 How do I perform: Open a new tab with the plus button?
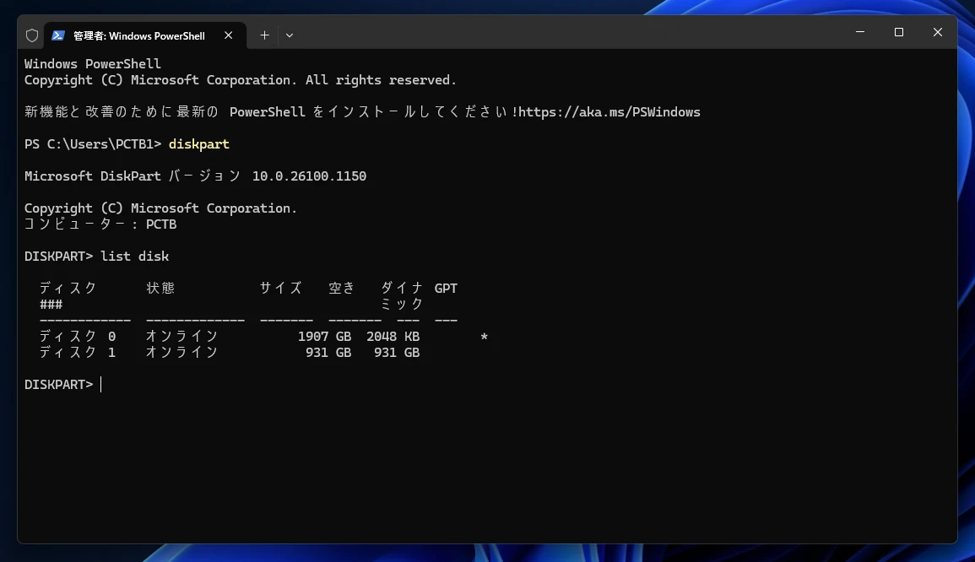[x=264, y=35]
